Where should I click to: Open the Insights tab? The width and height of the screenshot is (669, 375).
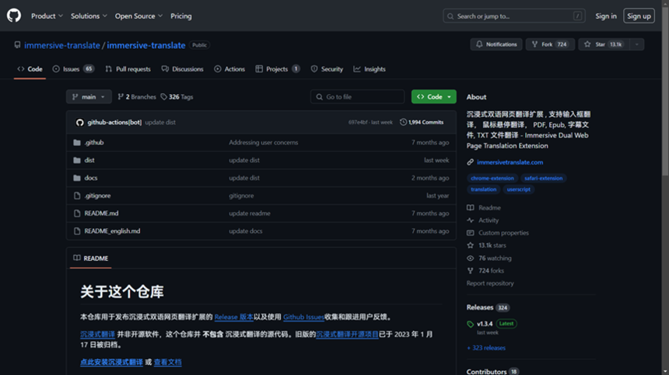370,69
